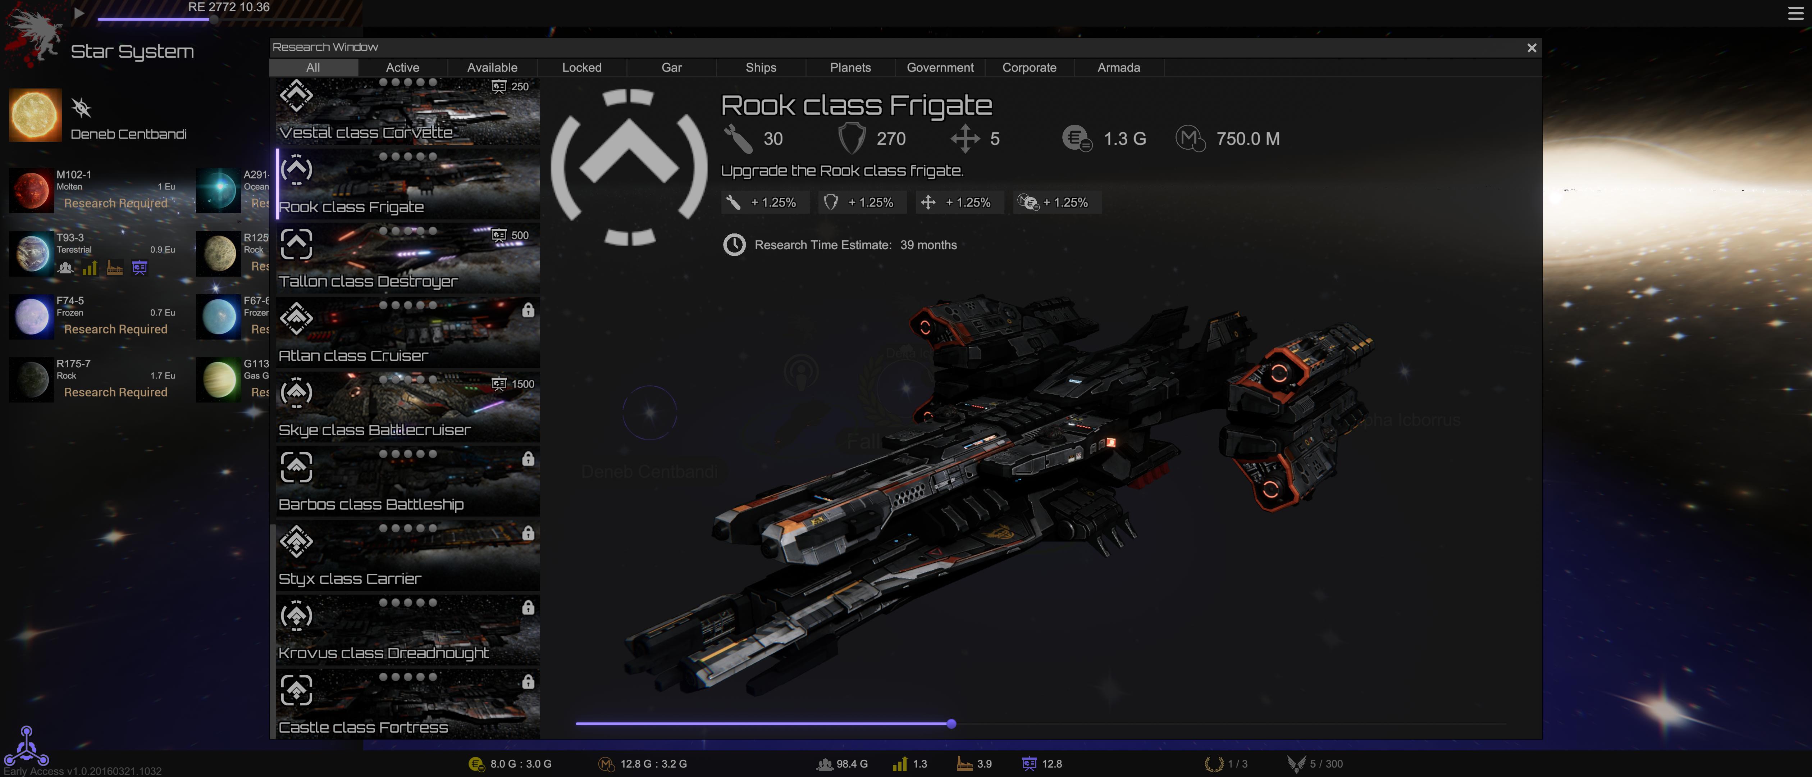Select the Ships research tab

pos(761,68)
